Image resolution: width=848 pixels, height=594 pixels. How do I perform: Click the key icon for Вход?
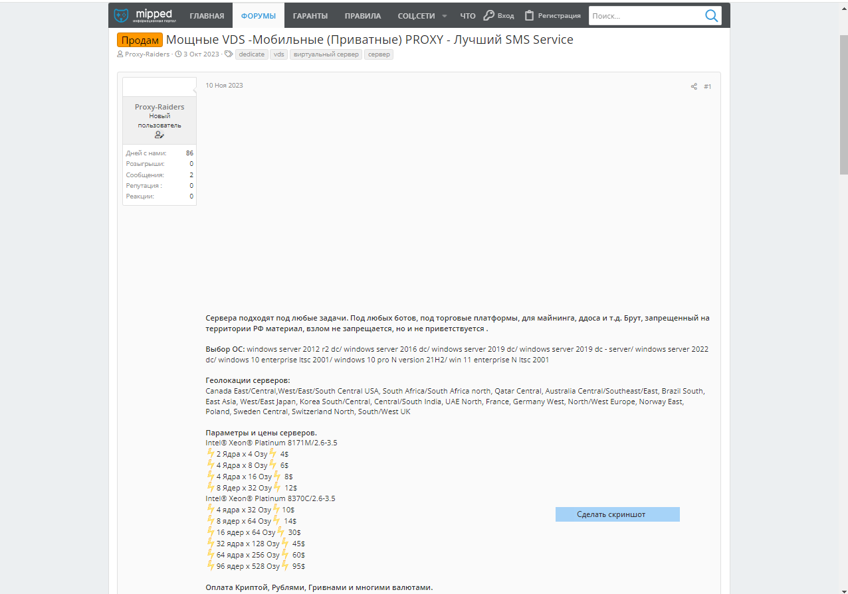tap(488, 15)
